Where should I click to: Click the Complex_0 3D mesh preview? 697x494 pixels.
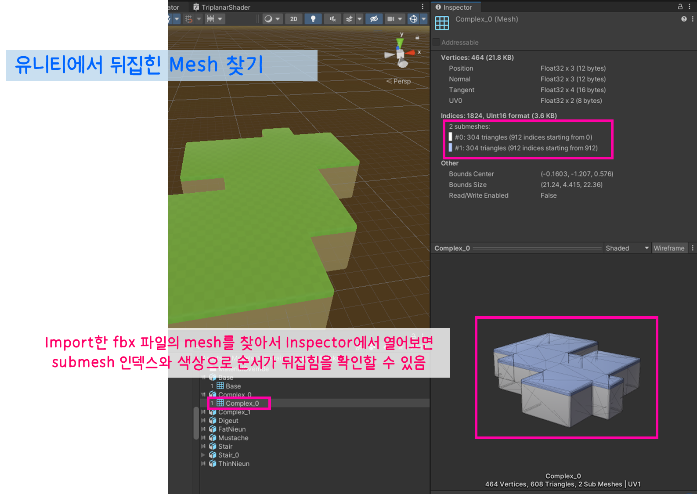(x=566, y=379)
